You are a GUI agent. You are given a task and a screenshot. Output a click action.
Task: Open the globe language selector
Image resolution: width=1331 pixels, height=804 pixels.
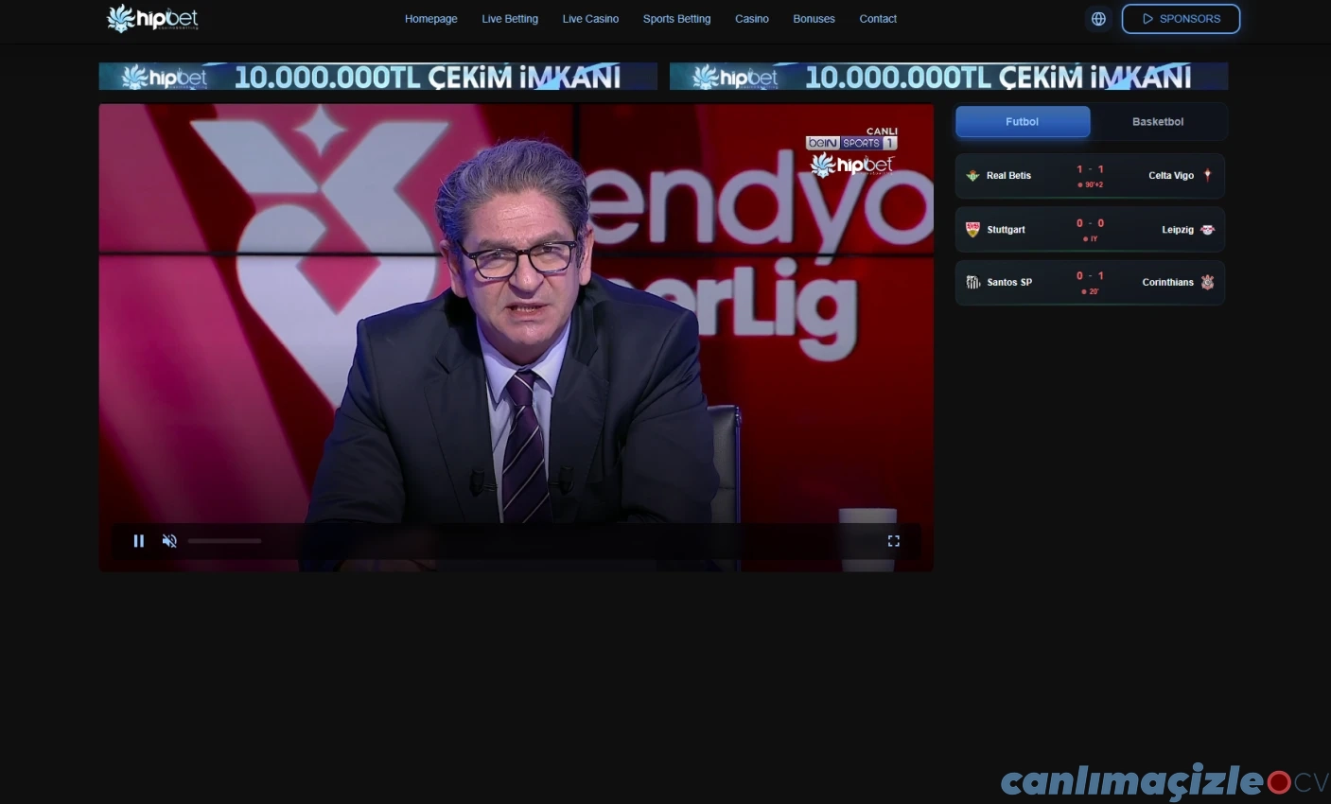(1098, 19)
